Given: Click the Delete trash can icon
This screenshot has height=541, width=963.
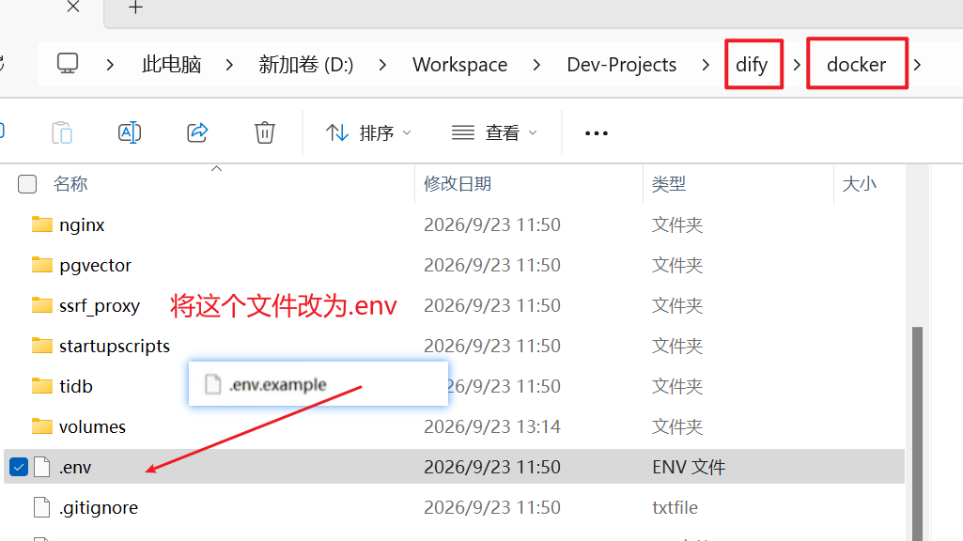Looking at the screenshot, I should [265, 132].
